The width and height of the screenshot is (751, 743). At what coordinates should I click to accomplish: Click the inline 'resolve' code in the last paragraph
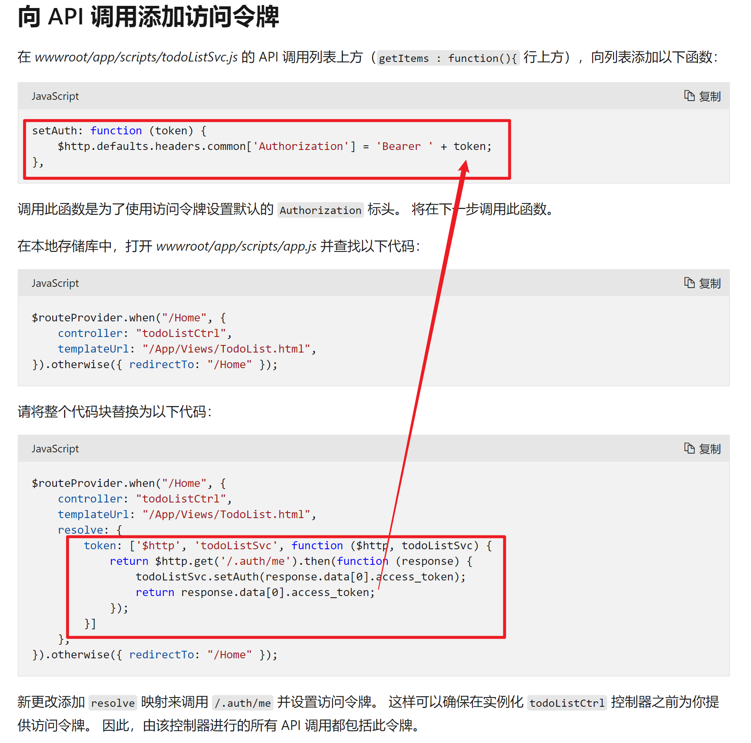click(113, 703)
